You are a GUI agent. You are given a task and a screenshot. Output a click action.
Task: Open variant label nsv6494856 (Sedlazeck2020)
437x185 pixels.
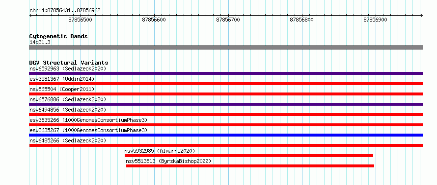(x=68, y=110)
